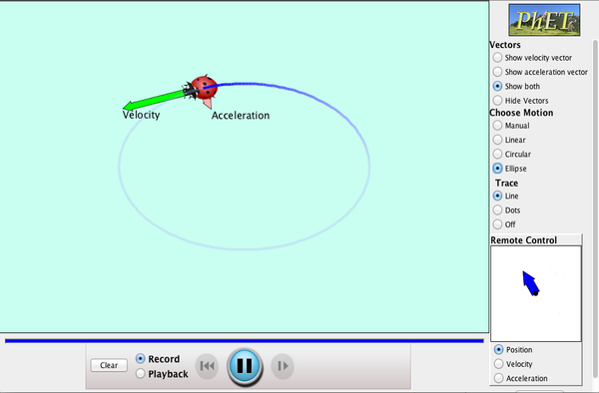Click the Velocity label near the arrow
The height and width of the screenshot is (393, 599).
tap(141, 115)
